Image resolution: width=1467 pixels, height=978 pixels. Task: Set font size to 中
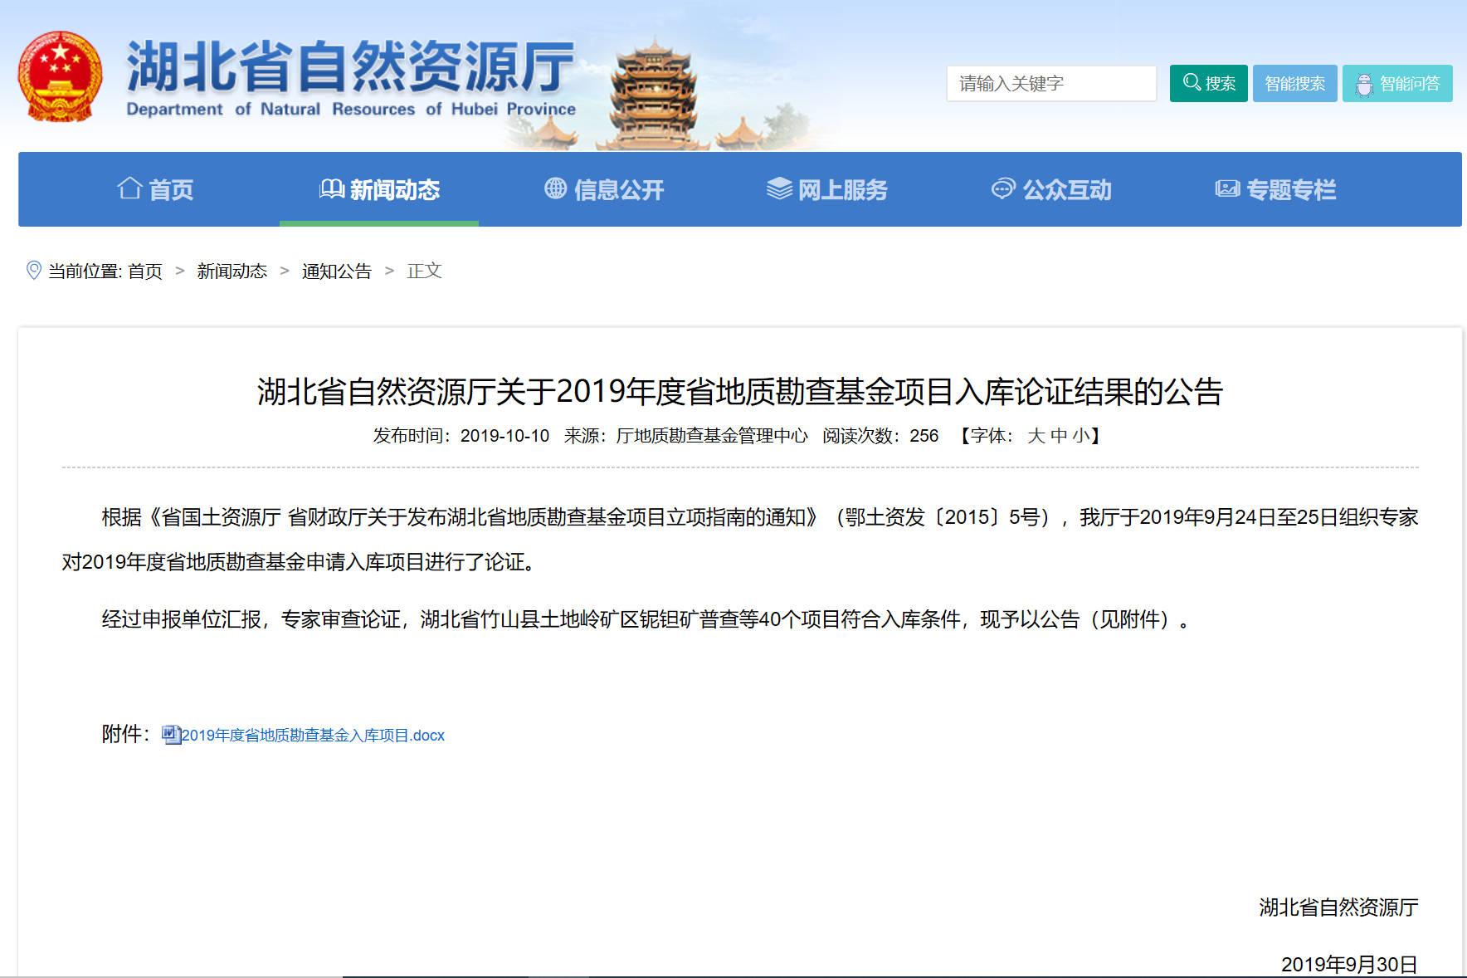click(1059, 436)
